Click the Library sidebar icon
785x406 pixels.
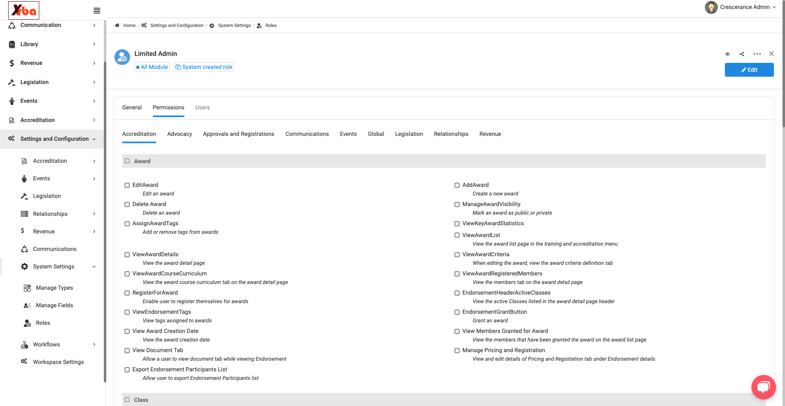12,44
